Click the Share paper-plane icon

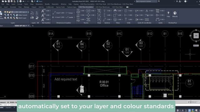[37, 1]
